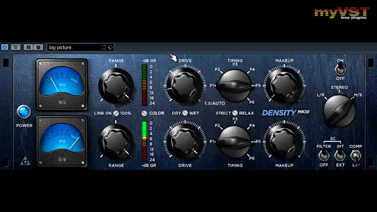
Task: Enable the W write automation button
Action: [x=38, y=47]
